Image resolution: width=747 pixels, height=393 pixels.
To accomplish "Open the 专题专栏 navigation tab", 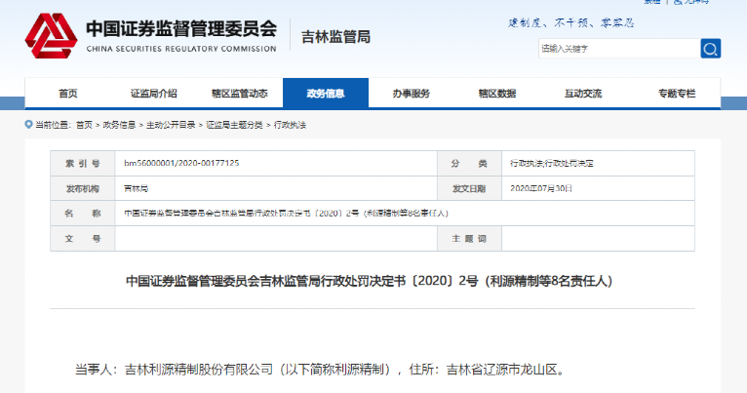I will coord(676,94).
